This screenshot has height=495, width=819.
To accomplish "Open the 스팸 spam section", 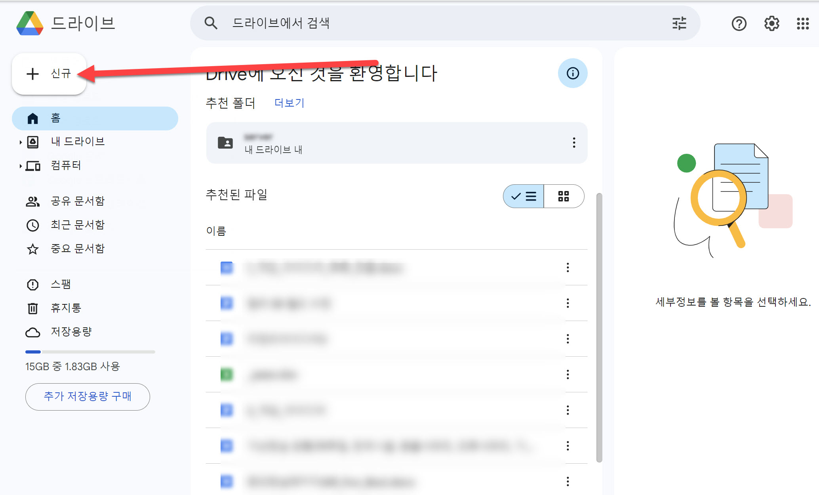I will pyautogui.click(x=61, y=284).
